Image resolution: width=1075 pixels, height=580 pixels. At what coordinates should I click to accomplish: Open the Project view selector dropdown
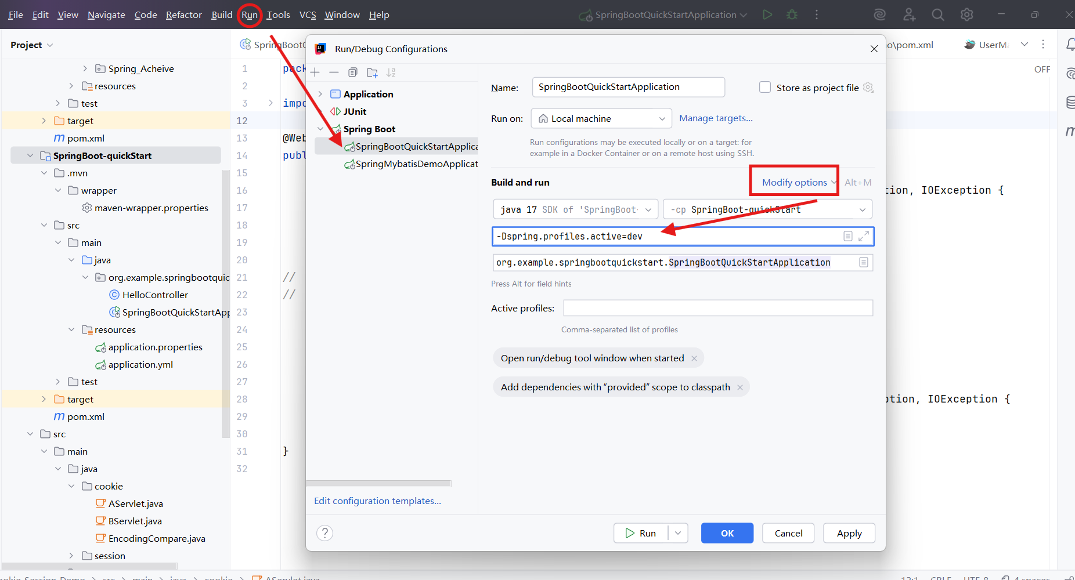click(31, 45)
